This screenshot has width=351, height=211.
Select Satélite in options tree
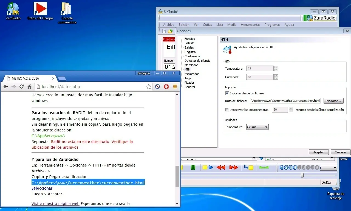189,43
